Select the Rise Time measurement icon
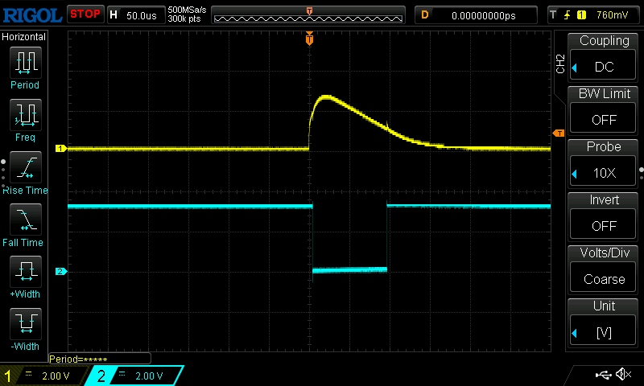Viewport: 644px width, 386px height. point(25,168)
